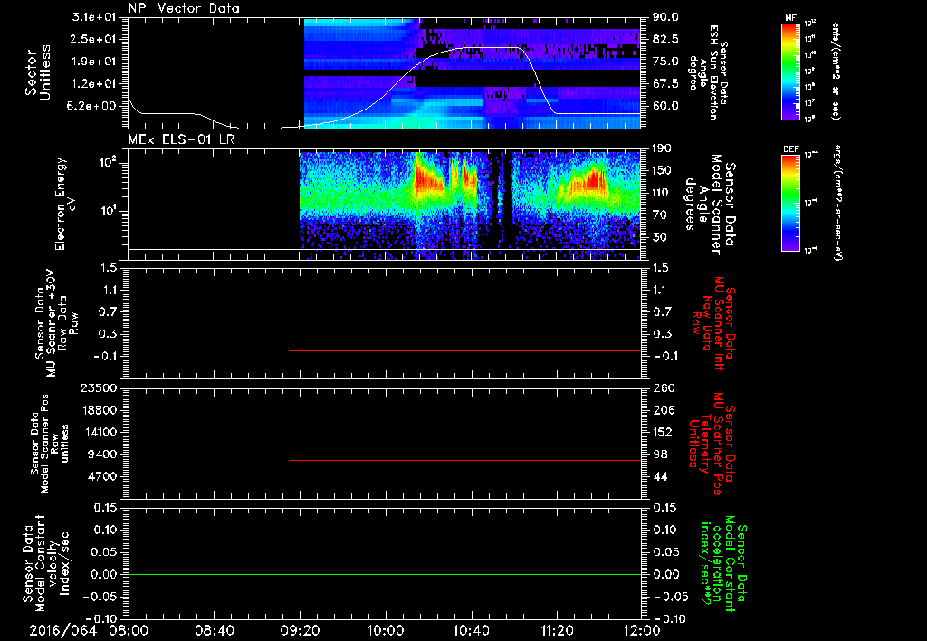This screenshot has width=927, height=641.
Task: Click the 152 telemetry tick label
Action: click(663, 432)
